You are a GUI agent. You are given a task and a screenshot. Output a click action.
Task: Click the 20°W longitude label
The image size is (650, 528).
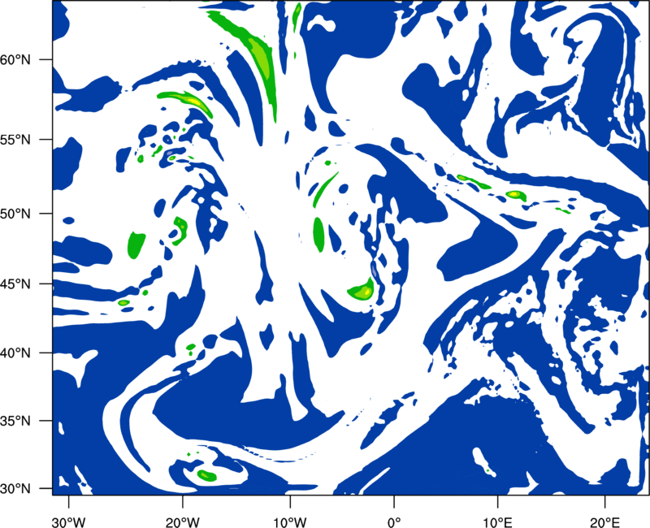coord(183,522)
